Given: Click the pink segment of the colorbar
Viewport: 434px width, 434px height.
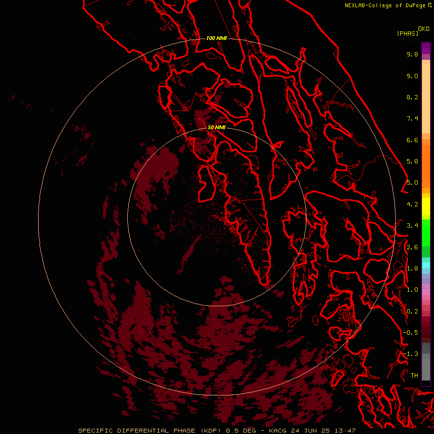Looking at the screenshot, I should 426,292.
